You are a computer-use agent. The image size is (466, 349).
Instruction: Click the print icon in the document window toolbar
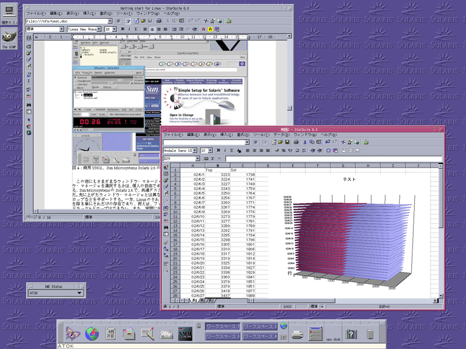(159, 21)
